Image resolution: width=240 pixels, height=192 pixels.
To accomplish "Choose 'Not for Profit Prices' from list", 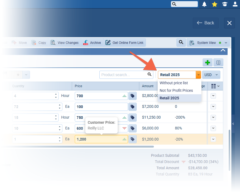I will tap(176, 90).
